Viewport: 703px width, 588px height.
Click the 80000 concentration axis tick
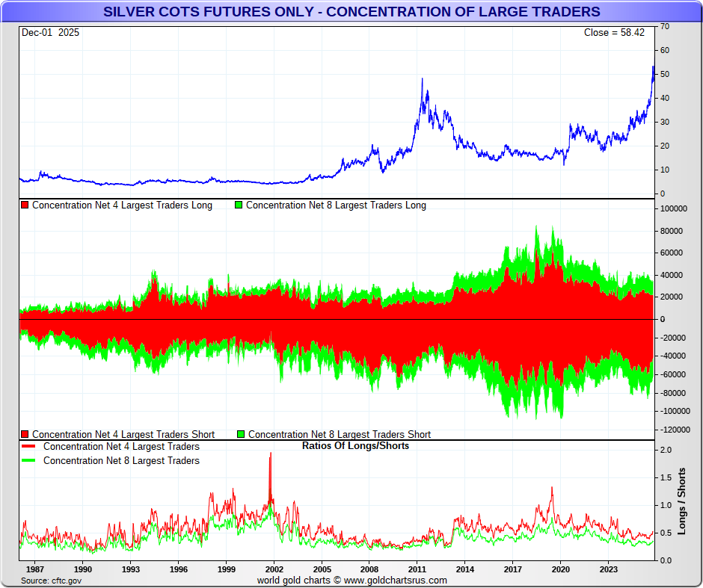672,231
